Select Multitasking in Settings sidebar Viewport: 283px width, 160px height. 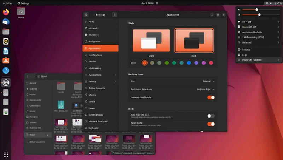[100, 68]
